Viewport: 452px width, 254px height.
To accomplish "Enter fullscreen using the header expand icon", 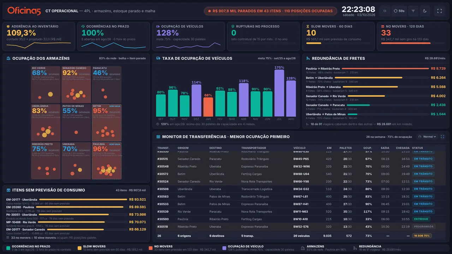I will pyautogui.click(x=440, y=11).
